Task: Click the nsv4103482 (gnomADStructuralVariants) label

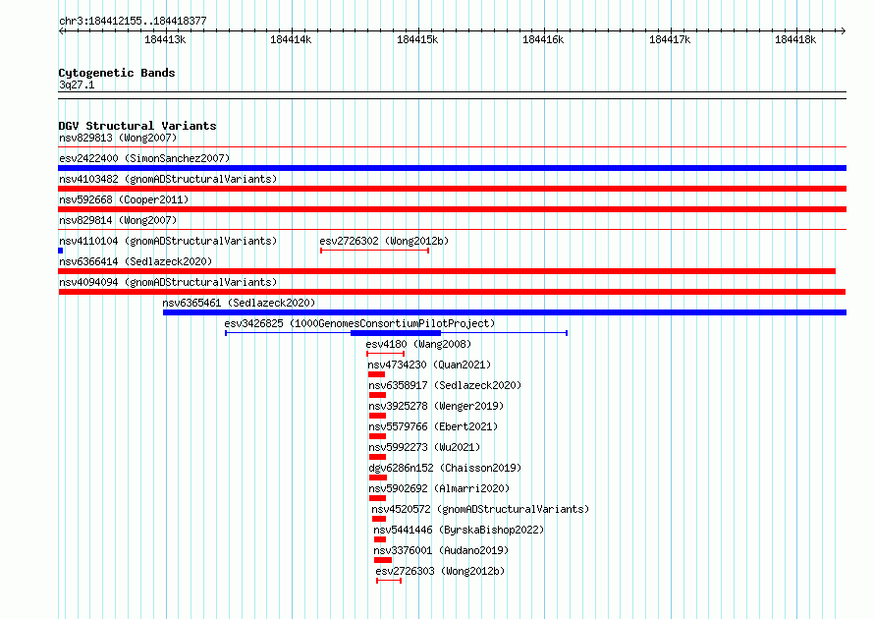Action: (x=168, y=179)
